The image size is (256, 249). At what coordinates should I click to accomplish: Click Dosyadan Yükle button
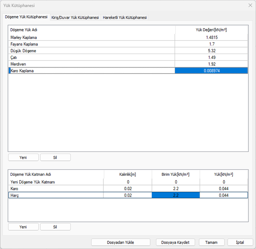(120, 242)
